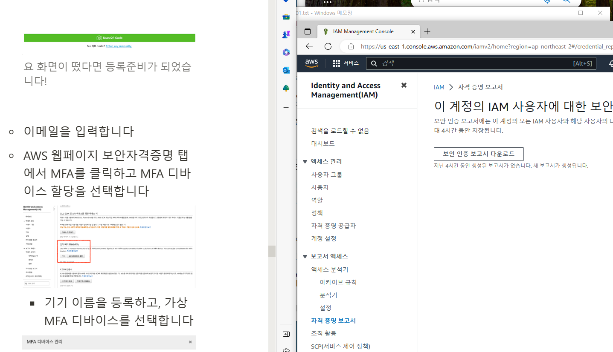
Task: Open 설정 under access analyzer
Action: point(325,308)
